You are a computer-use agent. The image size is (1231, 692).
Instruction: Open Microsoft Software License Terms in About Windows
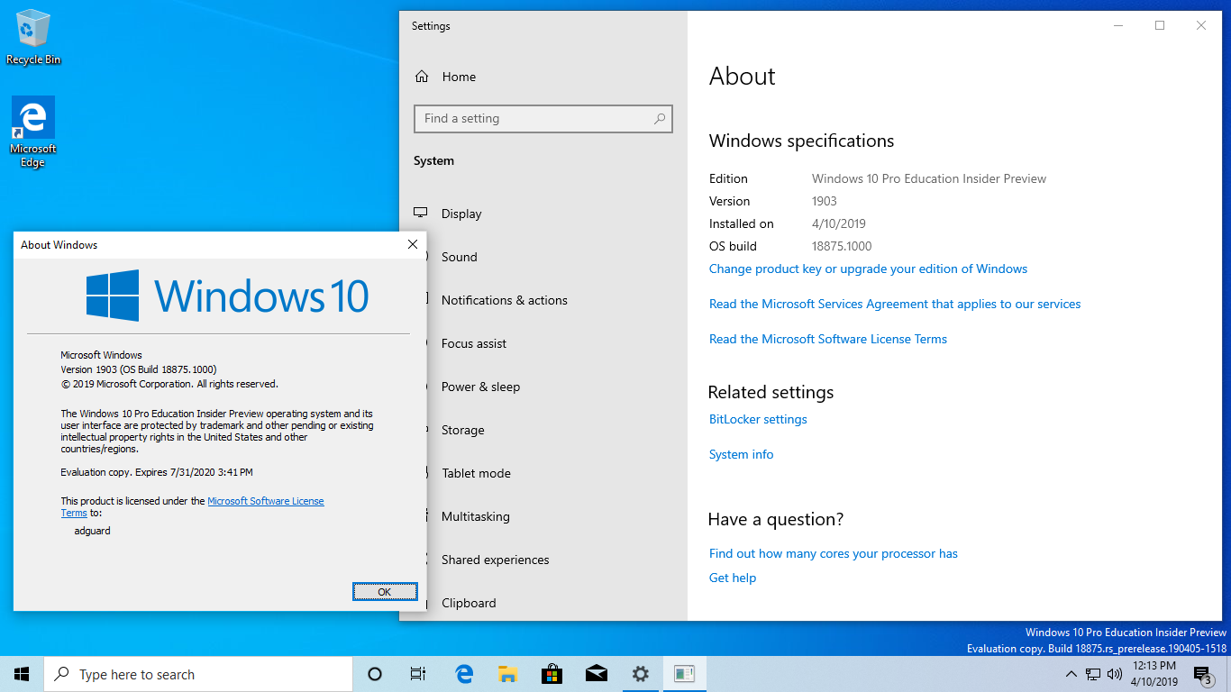[265, 501]
